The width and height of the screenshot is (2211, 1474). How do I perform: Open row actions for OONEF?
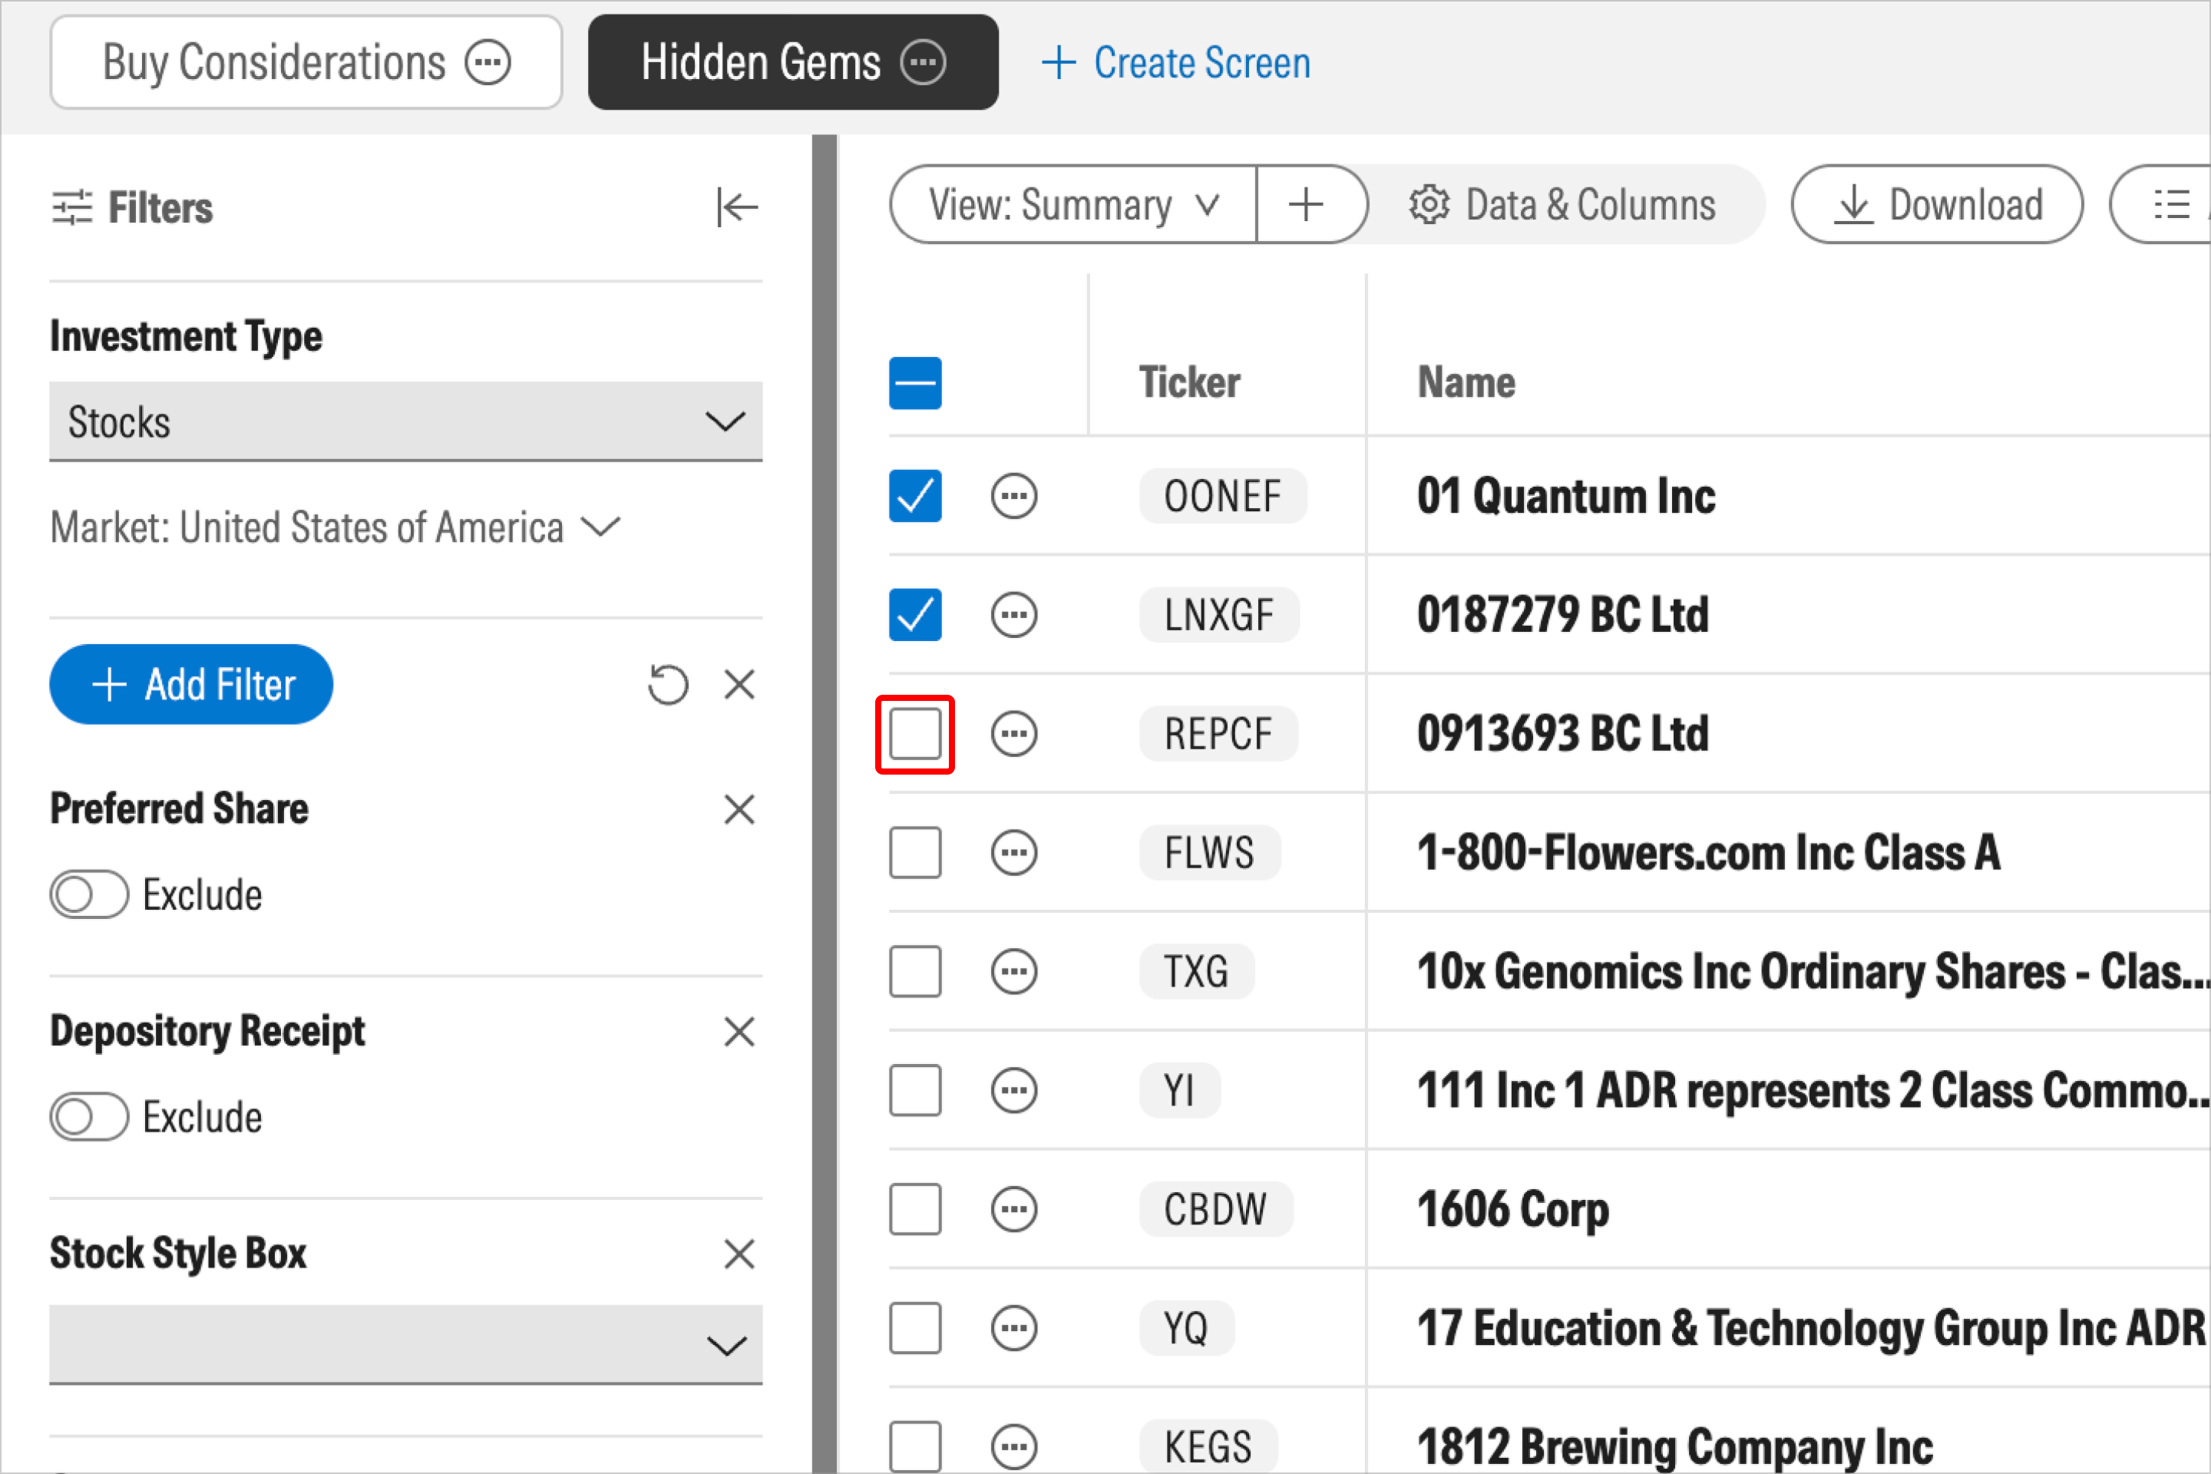click(1014, 497)
